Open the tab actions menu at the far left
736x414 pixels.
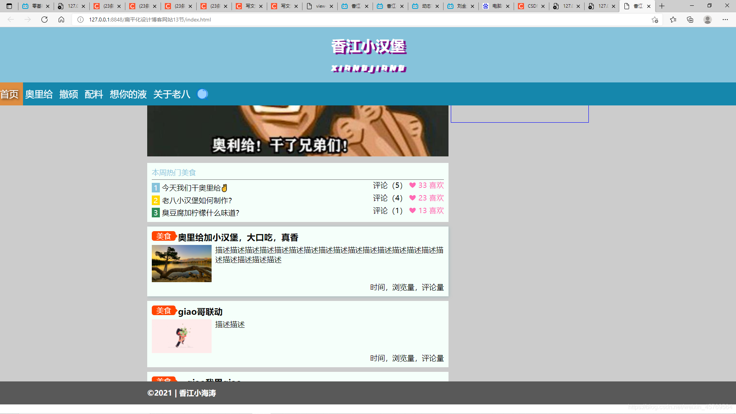[x=9, y=6]
